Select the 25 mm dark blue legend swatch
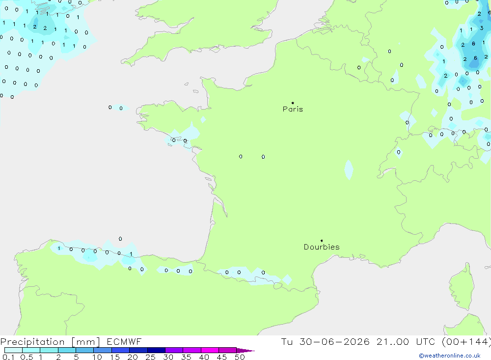Screen dimensions: 491x360 [x=156, y=350]
